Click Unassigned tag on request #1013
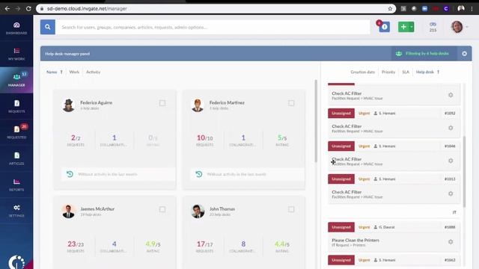The image size is (479, 269). click(x=341, y=179)
